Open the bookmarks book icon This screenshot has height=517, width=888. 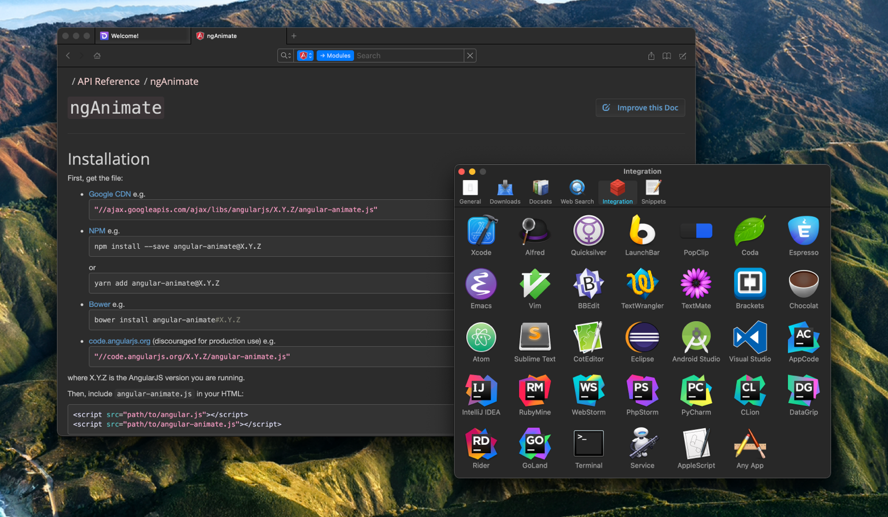tap(667, 56)
